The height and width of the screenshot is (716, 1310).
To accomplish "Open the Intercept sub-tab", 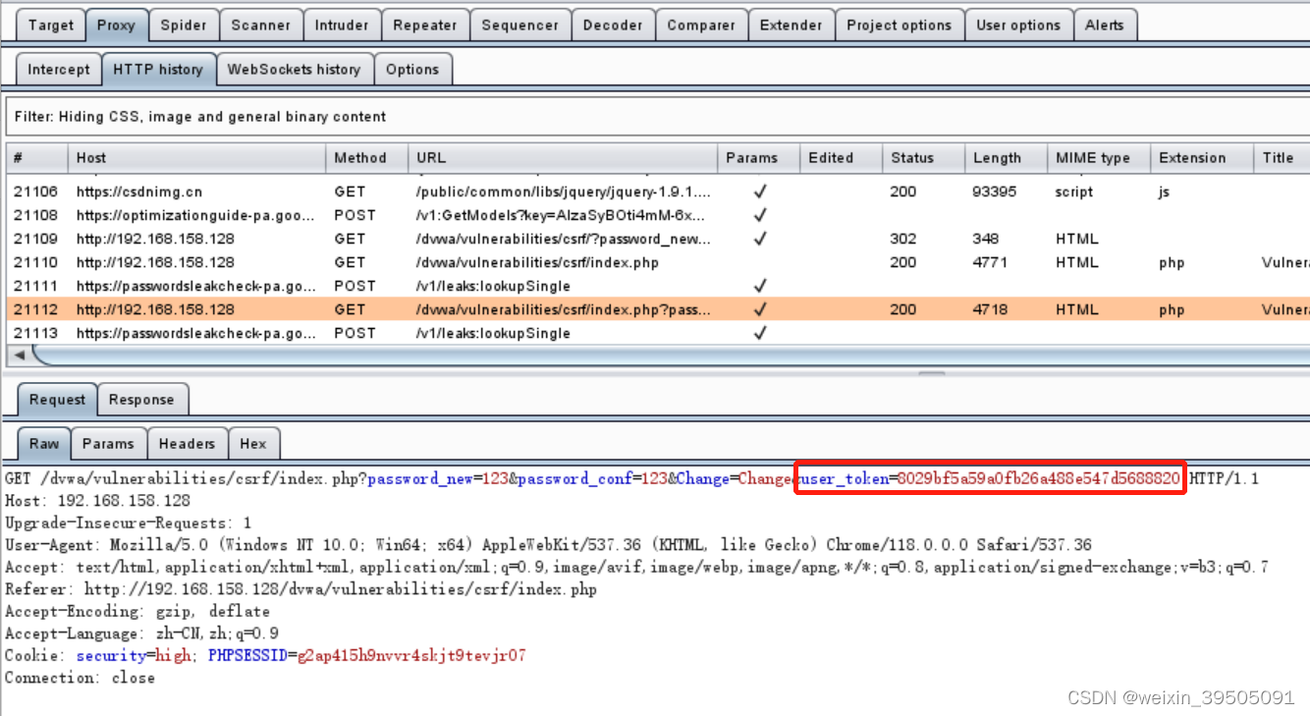I will coord(58,69).
